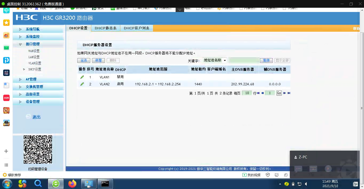Click the edit pencil for VLAN2

(x=82, y=84)
